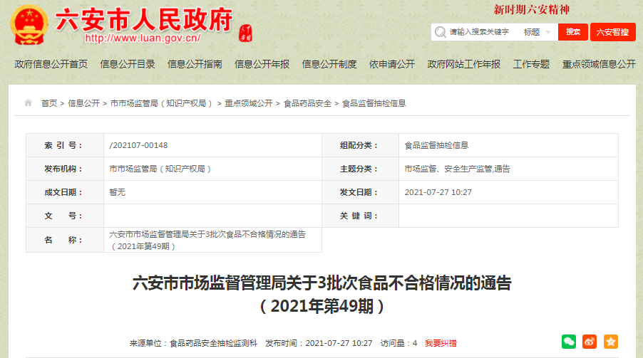Click the 六安智搜 button
Image resolution: width=643 pixels, height=358 pixels.
point(612,32)
